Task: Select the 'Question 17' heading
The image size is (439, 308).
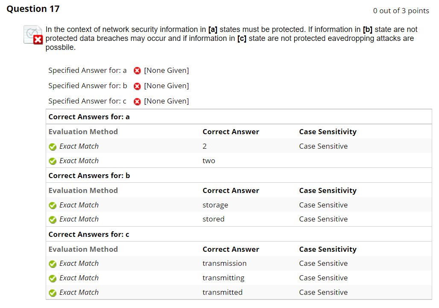Action: pos(33,9)
